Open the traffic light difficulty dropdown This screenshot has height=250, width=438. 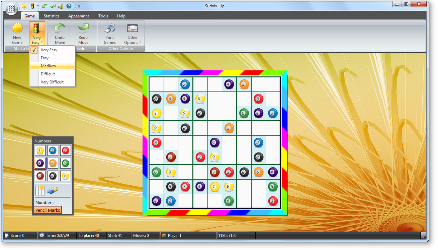[37, 33]
